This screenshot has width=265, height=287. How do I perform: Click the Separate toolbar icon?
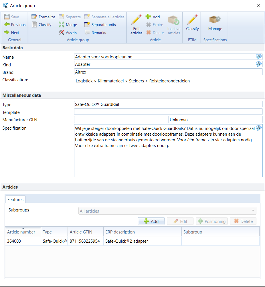[62, 17]
